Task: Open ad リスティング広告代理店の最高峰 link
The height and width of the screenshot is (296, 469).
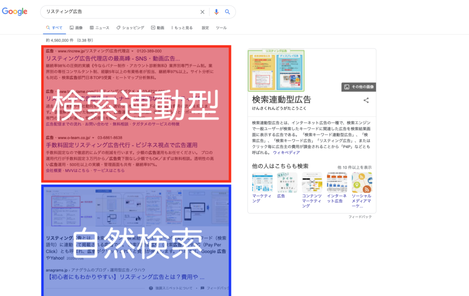Action: click(x=113, y=59)
